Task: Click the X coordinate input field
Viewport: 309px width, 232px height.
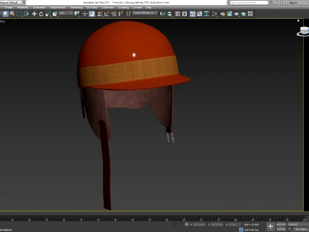Action: click(x=199, y=224)
